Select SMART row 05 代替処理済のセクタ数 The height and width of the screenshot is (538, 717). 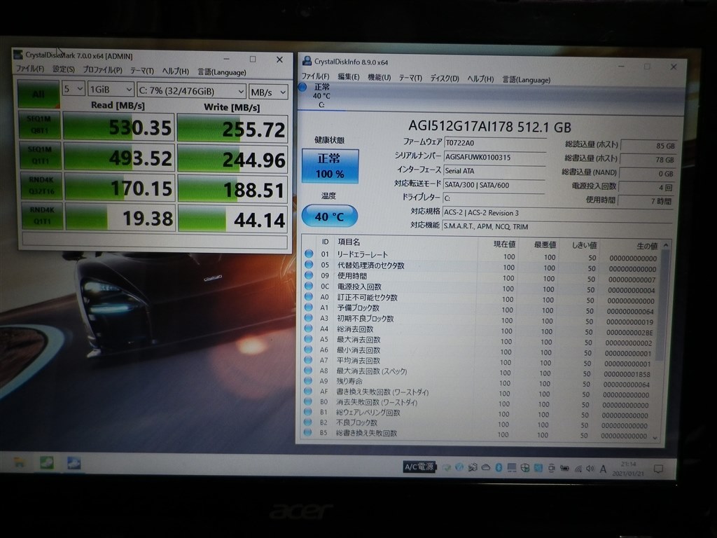click(x=481, y=266)
